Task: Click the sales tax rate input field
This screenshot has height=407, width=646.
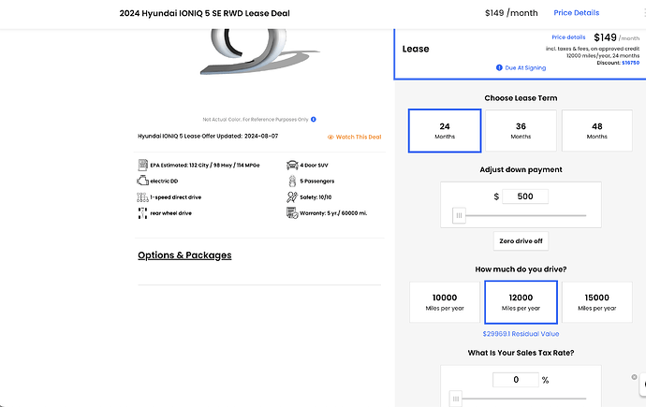Action: 516,380
